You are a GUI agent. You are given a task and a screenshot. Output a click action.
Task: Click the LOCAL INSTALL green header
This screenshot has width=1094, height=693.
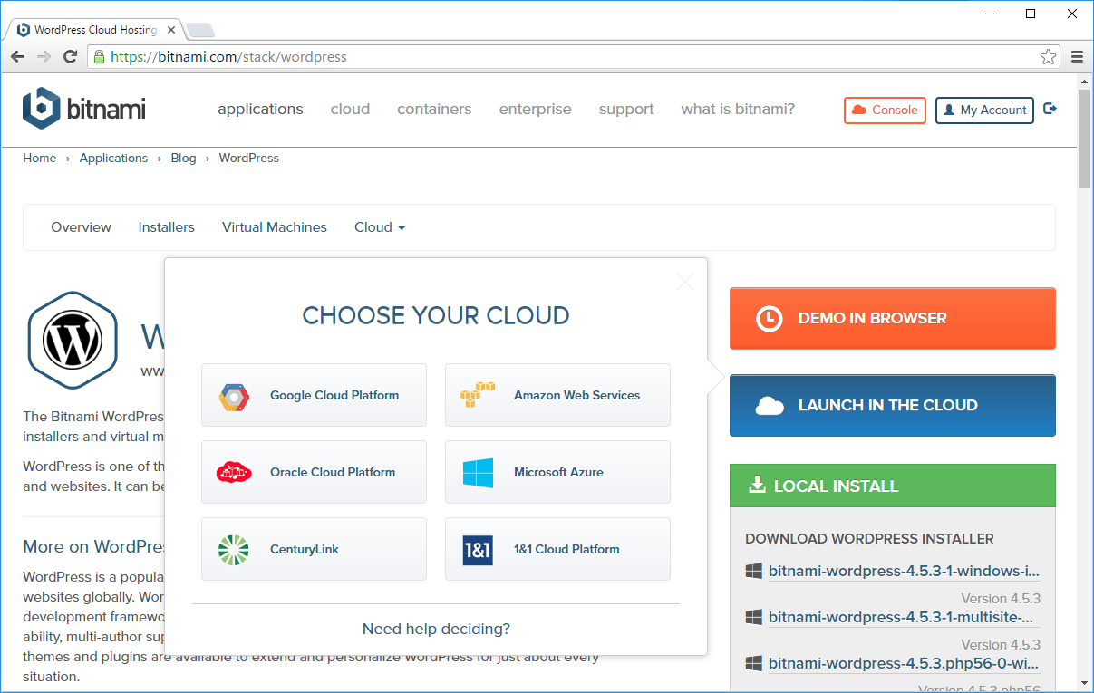point(892,486)
